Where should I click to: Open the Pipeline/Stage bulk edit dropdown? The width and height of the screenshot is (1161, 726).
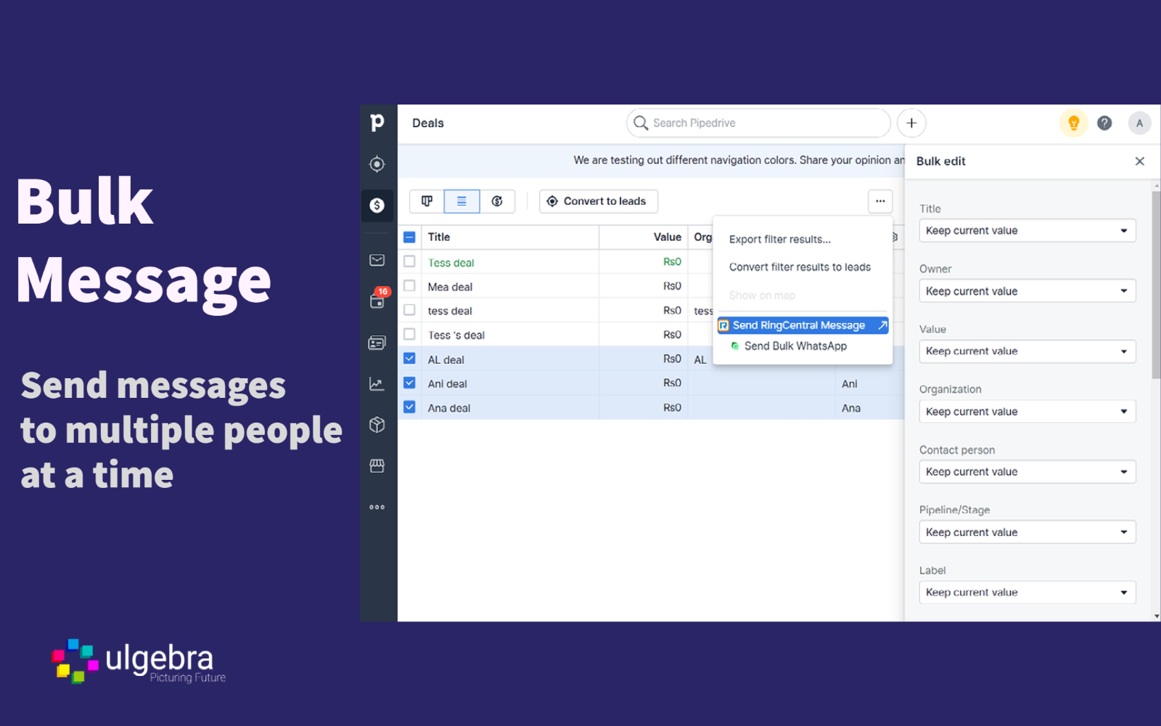(x=1027, y=532)
